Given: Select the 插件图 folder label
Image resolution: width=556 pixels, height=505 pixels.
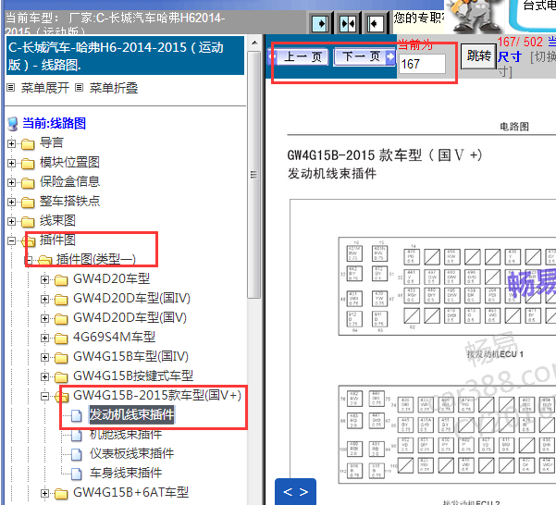Looking at the screenshot, I should point(57,240).
